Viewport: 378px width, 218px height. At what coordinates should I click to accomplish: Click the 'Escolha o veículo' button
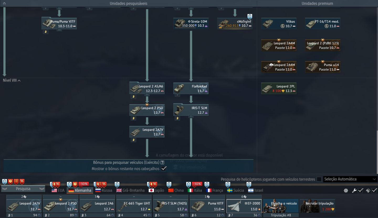[x=281, y=206]
